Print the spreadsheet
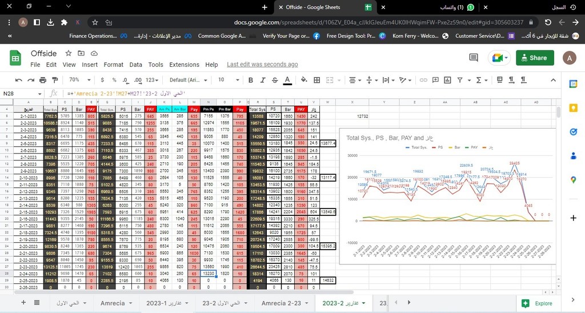The width and height of the screenshot is (585, 313). 43,80
